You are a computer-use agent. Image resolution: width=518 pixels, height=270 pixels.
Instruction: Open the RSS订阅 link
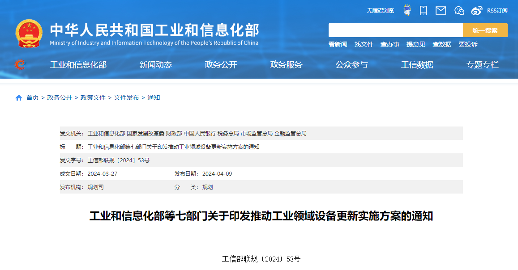click(x=497, y=11)
